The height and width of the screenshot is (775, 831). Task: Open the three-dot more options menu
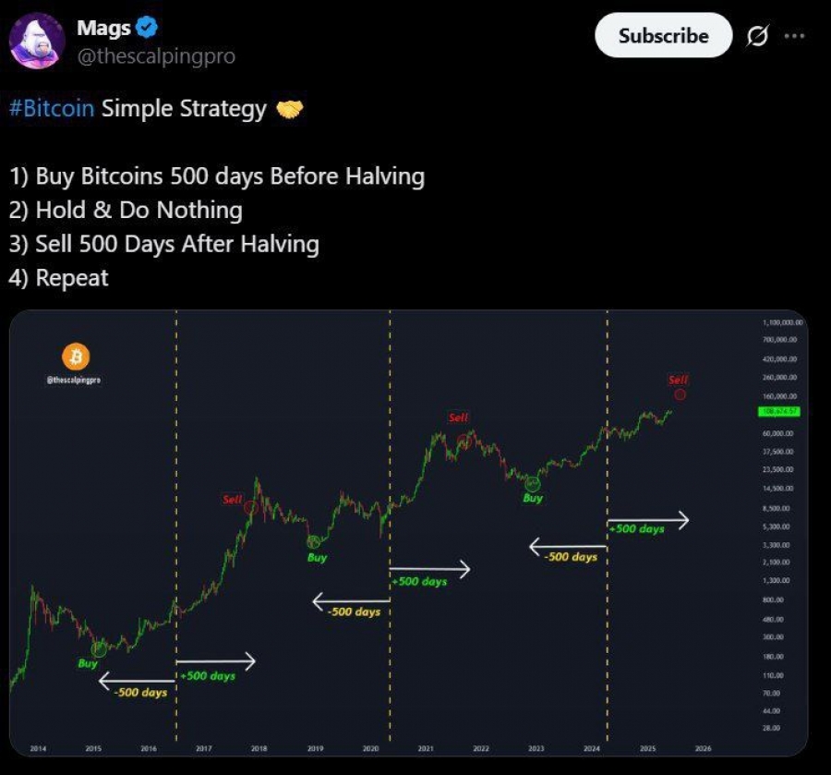[x=794, y=36]
